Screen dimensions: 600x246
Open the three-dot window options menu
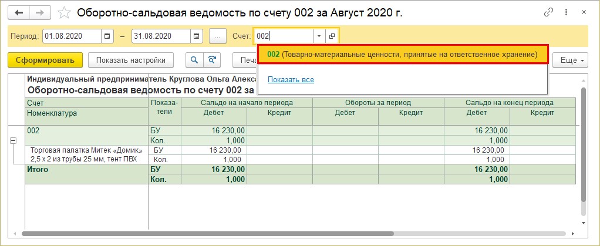567,12
